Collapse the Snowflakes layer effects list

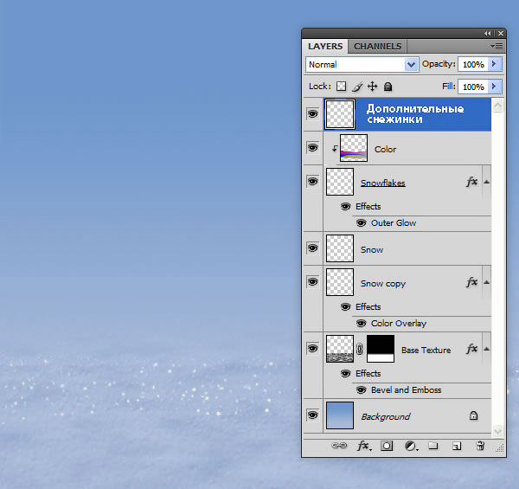(x=486, y=182)
